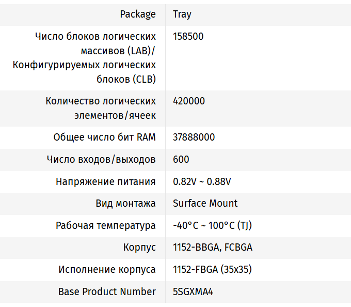Click the "Вид монтажа" label
Screen dimensions: 351x307
(x=125, y=203)
